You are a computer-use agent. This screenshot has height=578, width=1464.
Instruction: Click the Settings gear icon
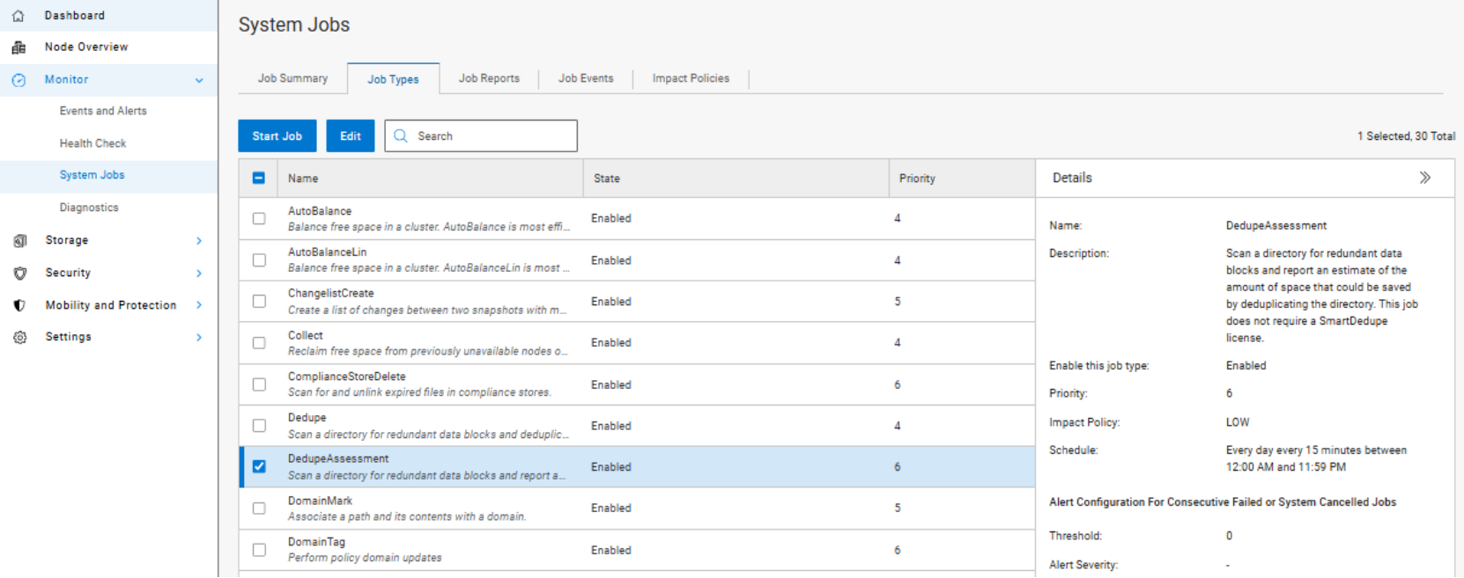click(x=19, y=337)
